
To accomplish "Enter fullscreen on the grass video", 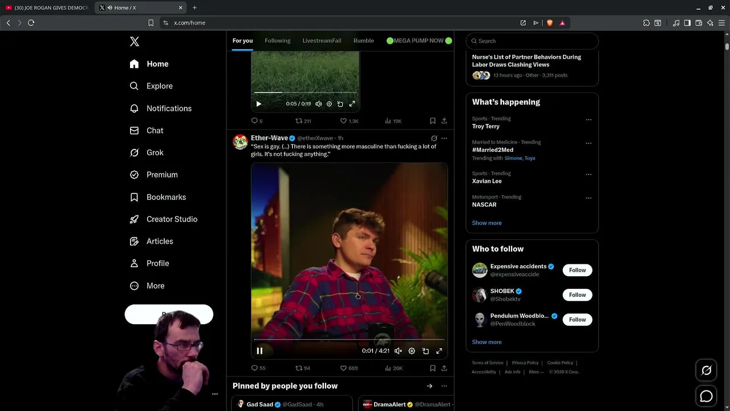I will [352, 104].
